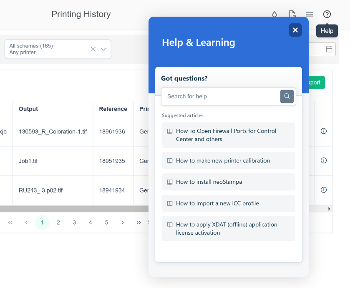
Task: Go to first page of results
Action: [x=10, y=223]
